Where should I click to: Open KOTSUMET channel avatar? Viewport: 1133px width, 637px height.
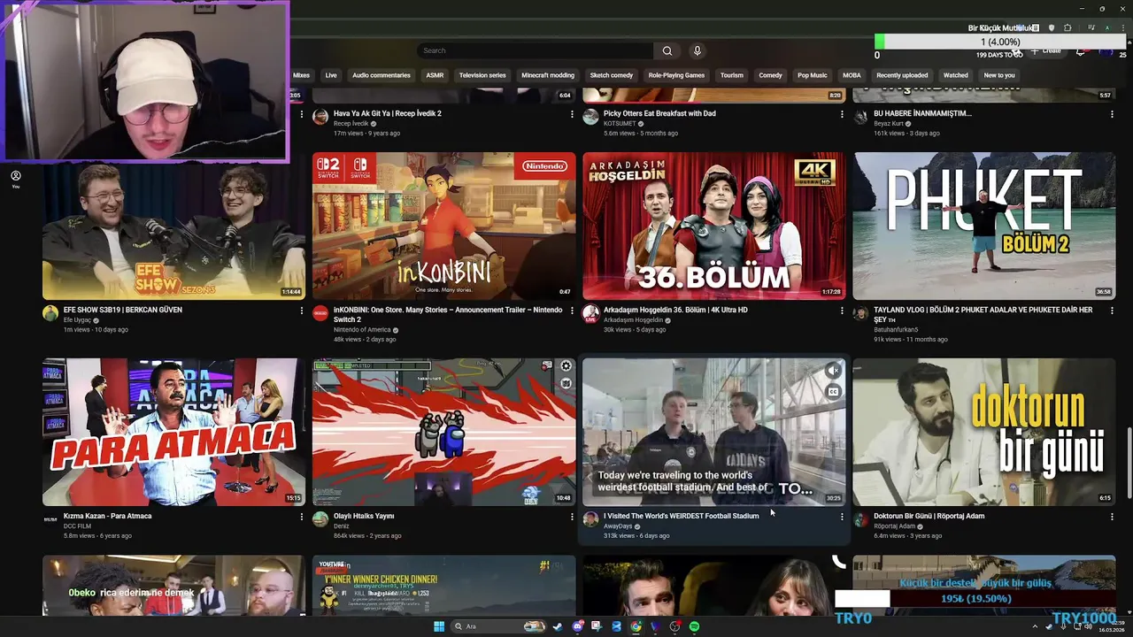590,117
